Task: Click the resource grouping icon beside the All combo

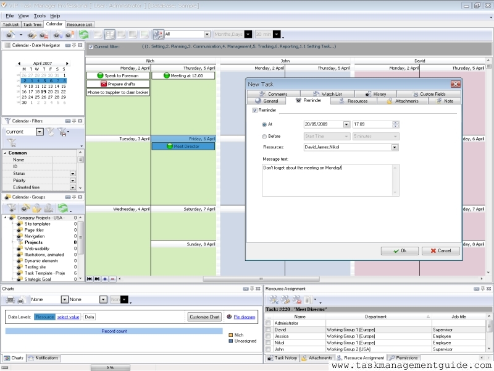Action: coord(158,35)
